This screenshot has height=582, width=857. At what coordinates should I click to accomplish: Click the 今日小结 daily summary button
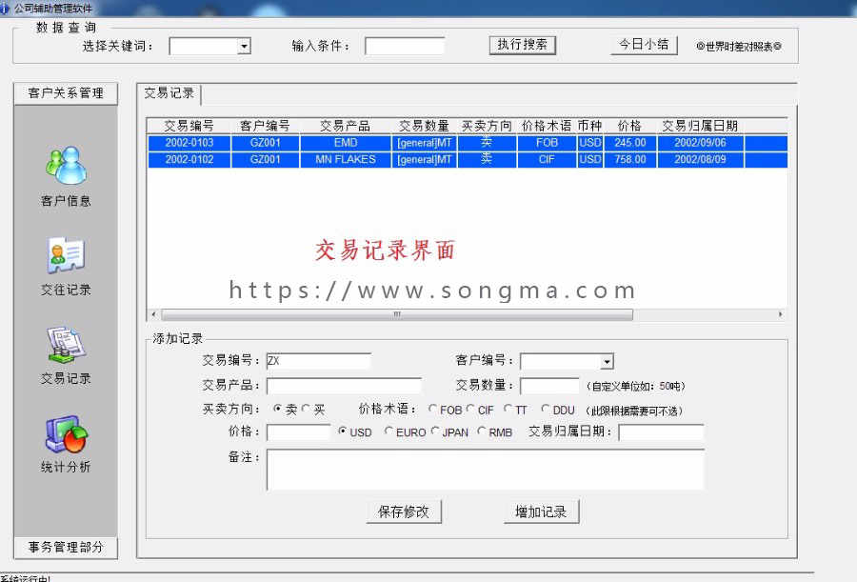[644, 45]
